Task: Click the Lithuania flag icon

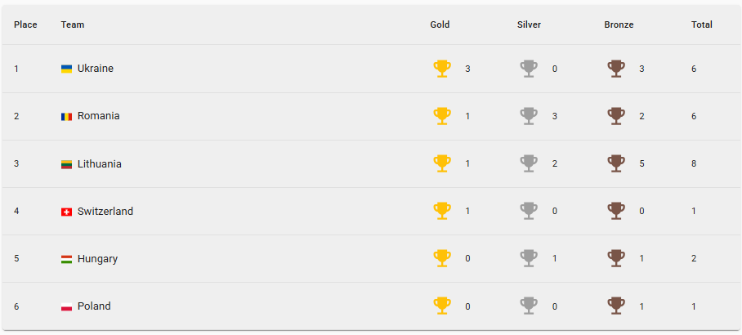Action: (x=66, y=164)
